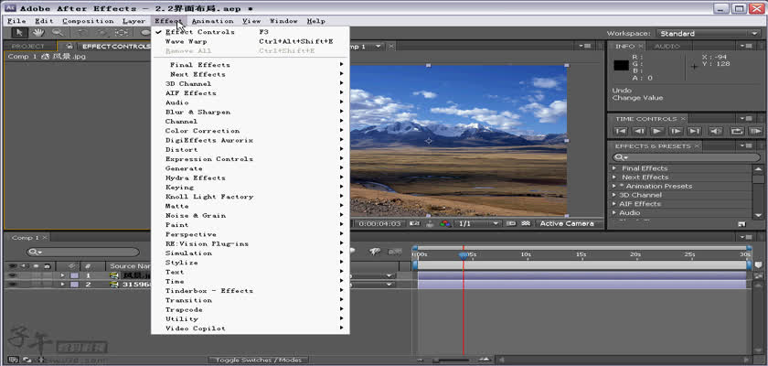Hide layer 2 using its eye icon
Viewport: 768px width, 366px height.
click(x=12, y=285)
